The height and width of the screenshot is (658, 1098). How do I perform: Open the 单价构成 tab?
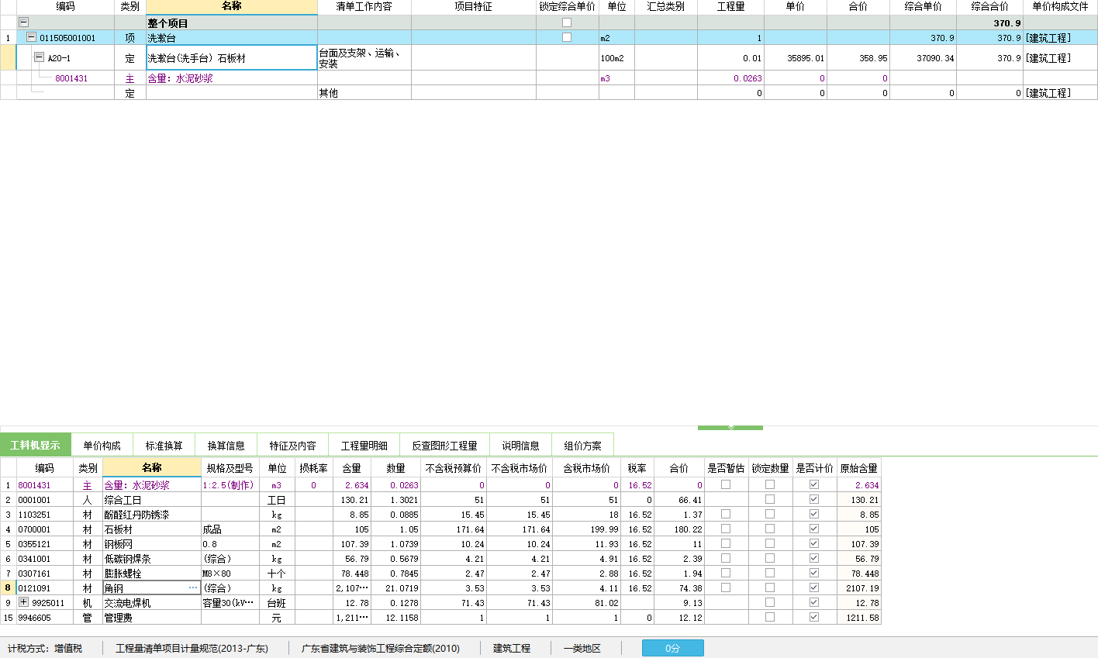pos(102,446)
